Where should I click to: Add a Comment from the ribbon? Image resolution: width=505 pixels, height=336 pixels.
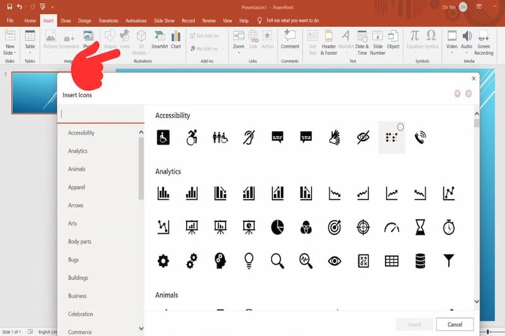(x=290, y=40)
